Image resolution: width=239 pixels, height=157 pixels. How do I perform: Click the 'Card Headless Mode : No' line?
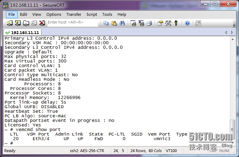click(37, 79)
